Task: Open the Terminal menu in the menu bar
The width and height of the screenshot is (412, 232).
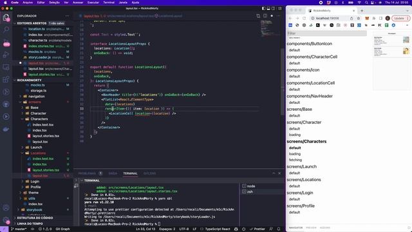Action: click(109, 3)
